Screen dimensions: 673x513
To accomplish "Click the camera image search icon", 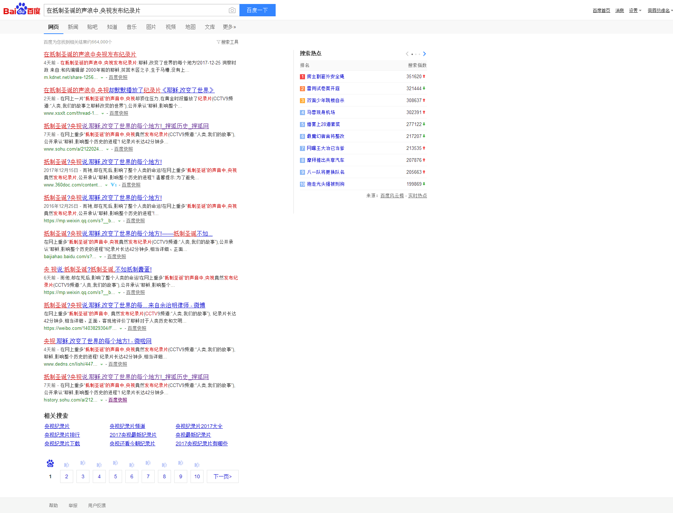I will pos(232,10).
